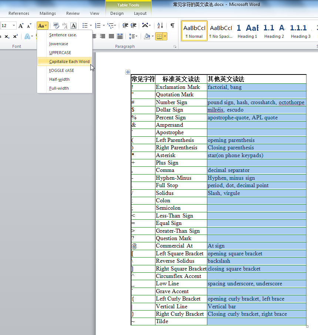The width and height of the screenshot is (318, 335).
Task: Choose Half-width option
Action: (x=65, y=79)
